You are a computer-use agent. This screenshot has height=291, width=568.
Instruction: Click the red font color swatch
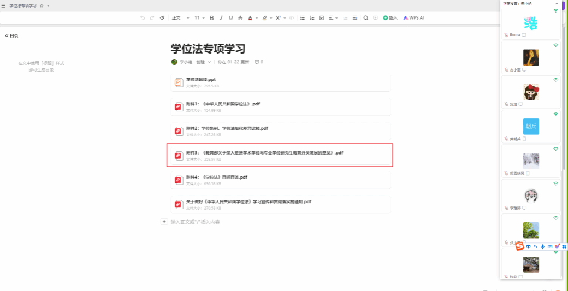pyautogui.click(x=250, y=18)
